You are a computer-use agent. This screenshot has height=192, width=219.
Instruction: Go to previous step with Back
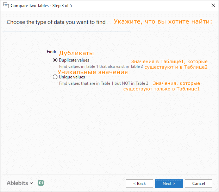pyautogui.click(x=139, y=184)
